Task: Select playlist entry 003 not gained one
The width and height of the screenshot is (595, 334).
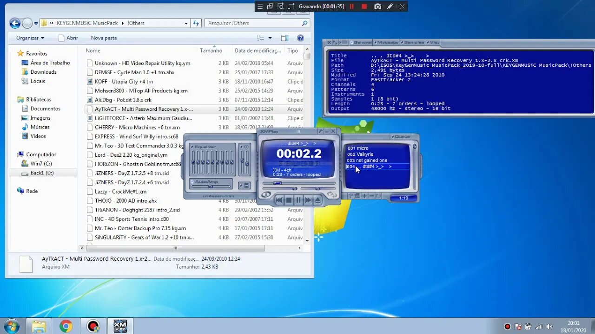Action: click(x=367, y=161)
